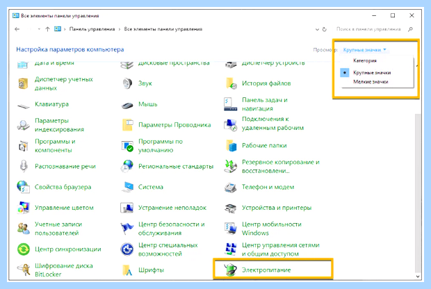
Task: Focus the Поиск в панели управления field
Action: 368,29
